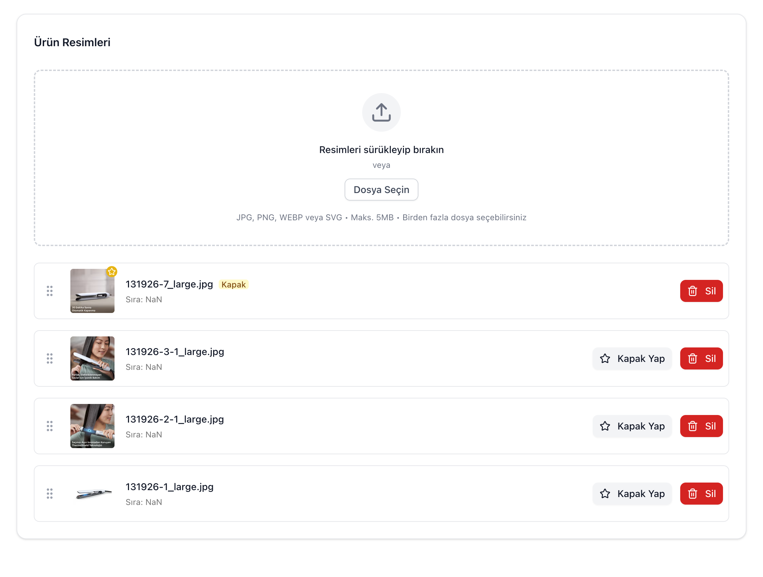Click trash icon in 131926-7_large.jpg Sil button
Screen dimensions: 763x577
click(x=693, y=291)
